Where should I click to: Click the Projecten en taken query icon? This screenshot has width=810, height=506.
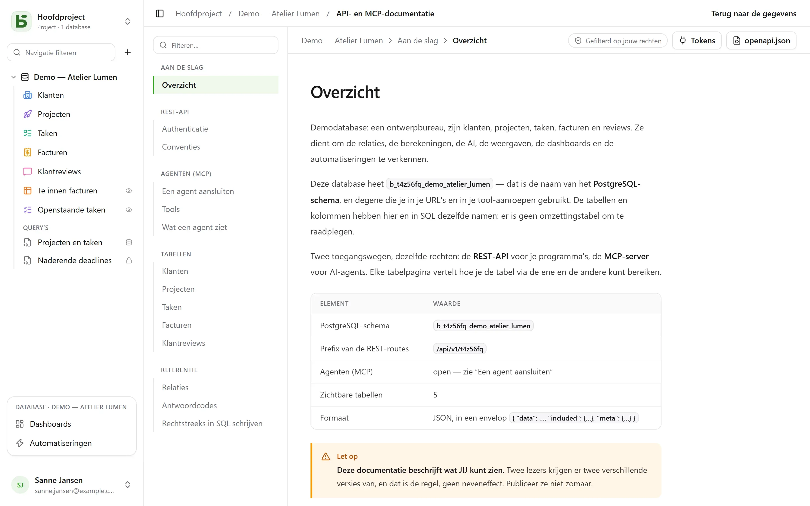coord(28,243)
